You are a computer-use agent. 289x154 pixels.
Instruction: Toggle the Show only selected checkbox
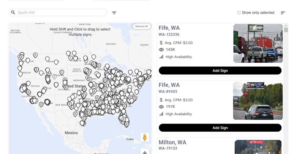coord(239,13)
